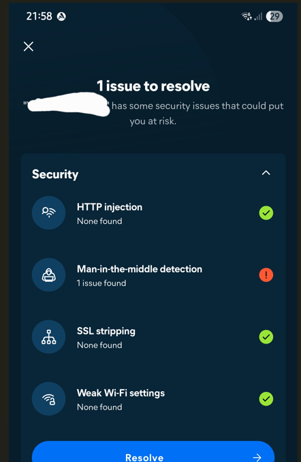Click the green checkmark beside Weak Wi-Fi settings
The image size is (301, 462).
pyautogui.click(x=266, y=399)
